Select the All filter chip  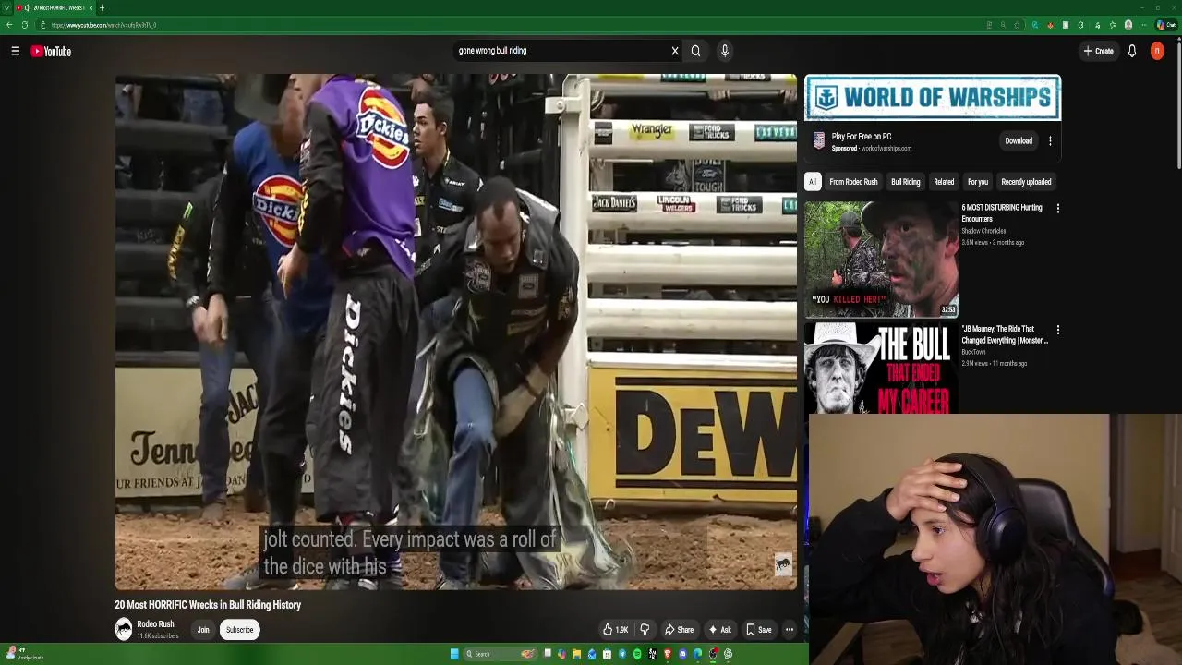[813, 182]
